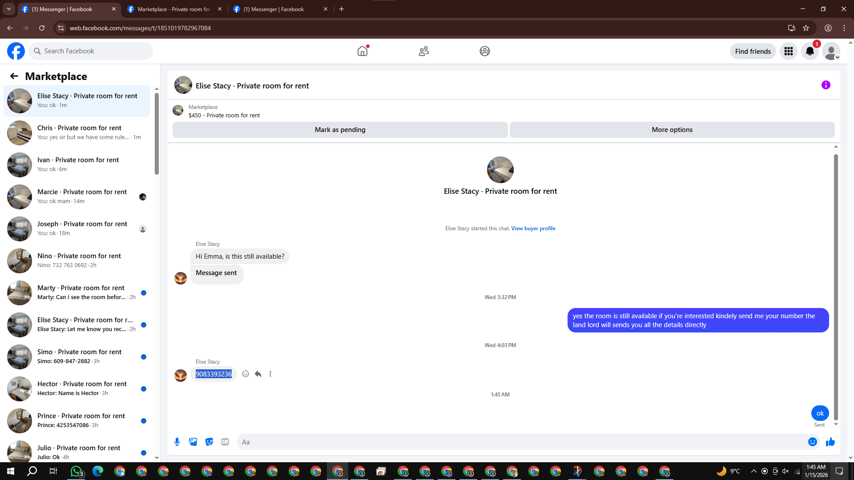The image size is (854, 480).
Task: Focus the message text field
Action: coord(520,442)
